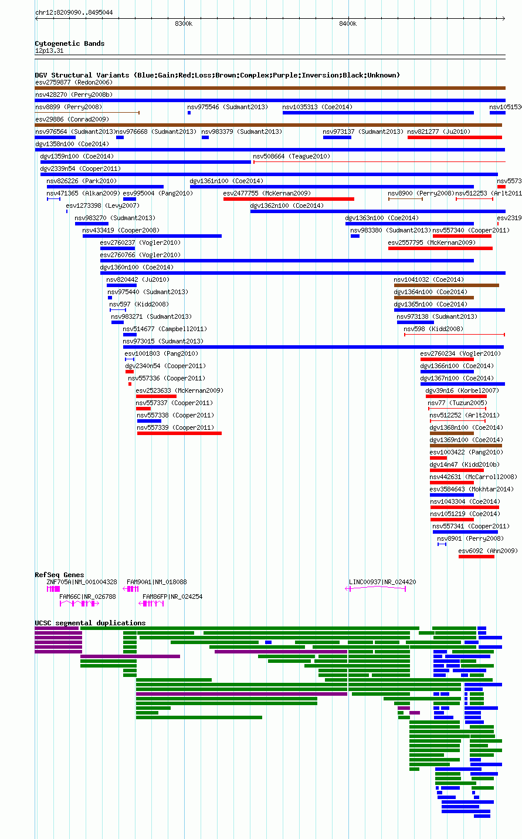The image size is (522, 839).
Task: Click nsv983380 (Sudmant2013) label
Action: [391, 230]
